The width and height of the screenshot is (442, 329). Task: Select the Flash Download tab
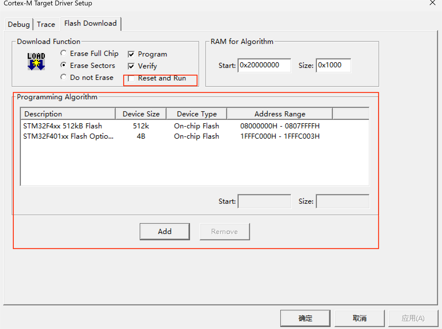point(91,23)
